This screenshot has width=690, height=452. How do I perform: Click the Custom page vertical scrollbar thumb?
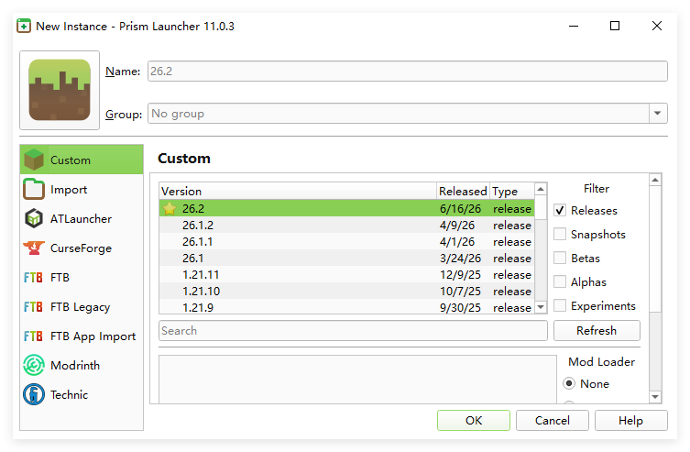[655, 248]
